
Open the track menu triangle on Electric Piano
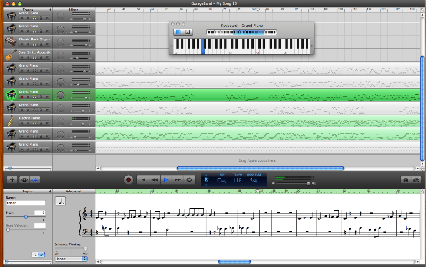pyautogui.click(x=46, y=123)
